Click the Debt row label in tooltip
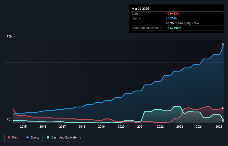This screenshot has height=146, width=228. [x=135, y=14]
